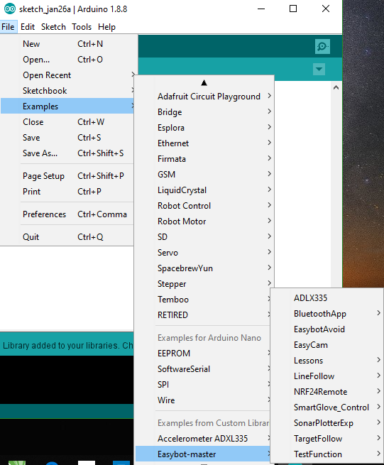Expand LiquidCrystal examples
384x465 pixels.
point(204,190)
